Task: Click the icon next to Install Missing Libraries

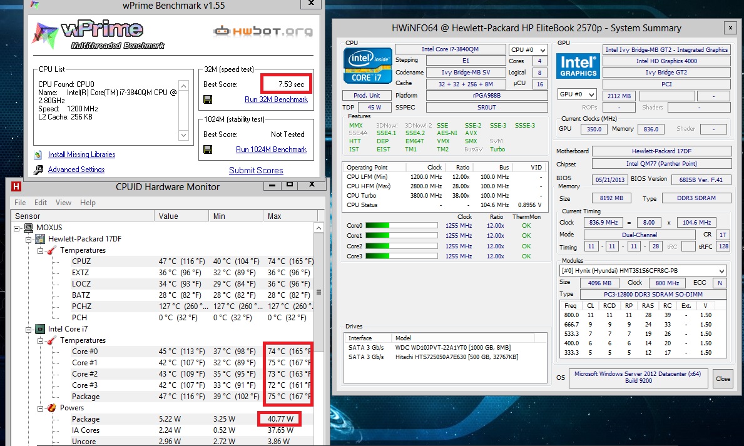Action: pyautogui.click(x=38, y=155)
